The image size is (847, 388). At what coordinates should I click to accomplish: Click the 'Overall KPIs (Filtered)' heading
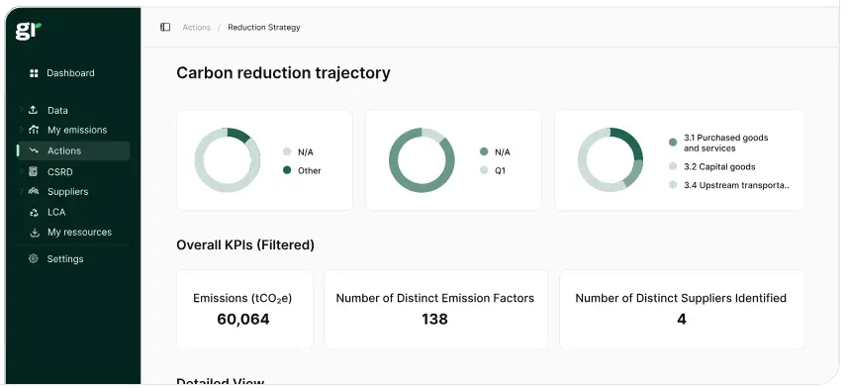pyautogui.click(x=245, y=244)
